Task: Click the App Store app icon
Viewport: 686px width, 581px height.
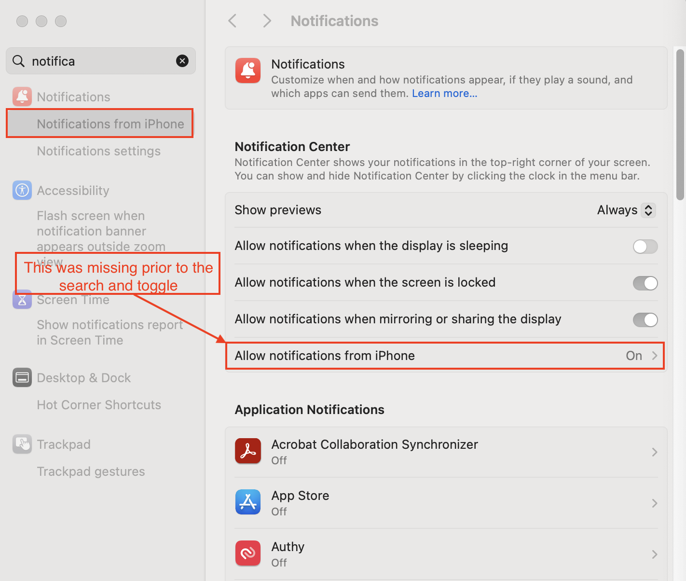Action: tap(248, 502)
